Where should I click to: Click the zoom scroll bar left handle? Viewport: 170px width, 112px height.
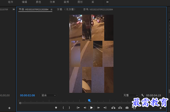coord(20,103)
